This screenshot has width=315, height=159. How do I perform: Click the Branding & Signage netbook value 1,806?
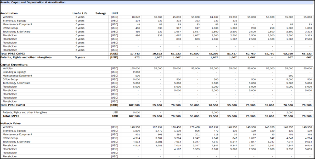[136, 131]
